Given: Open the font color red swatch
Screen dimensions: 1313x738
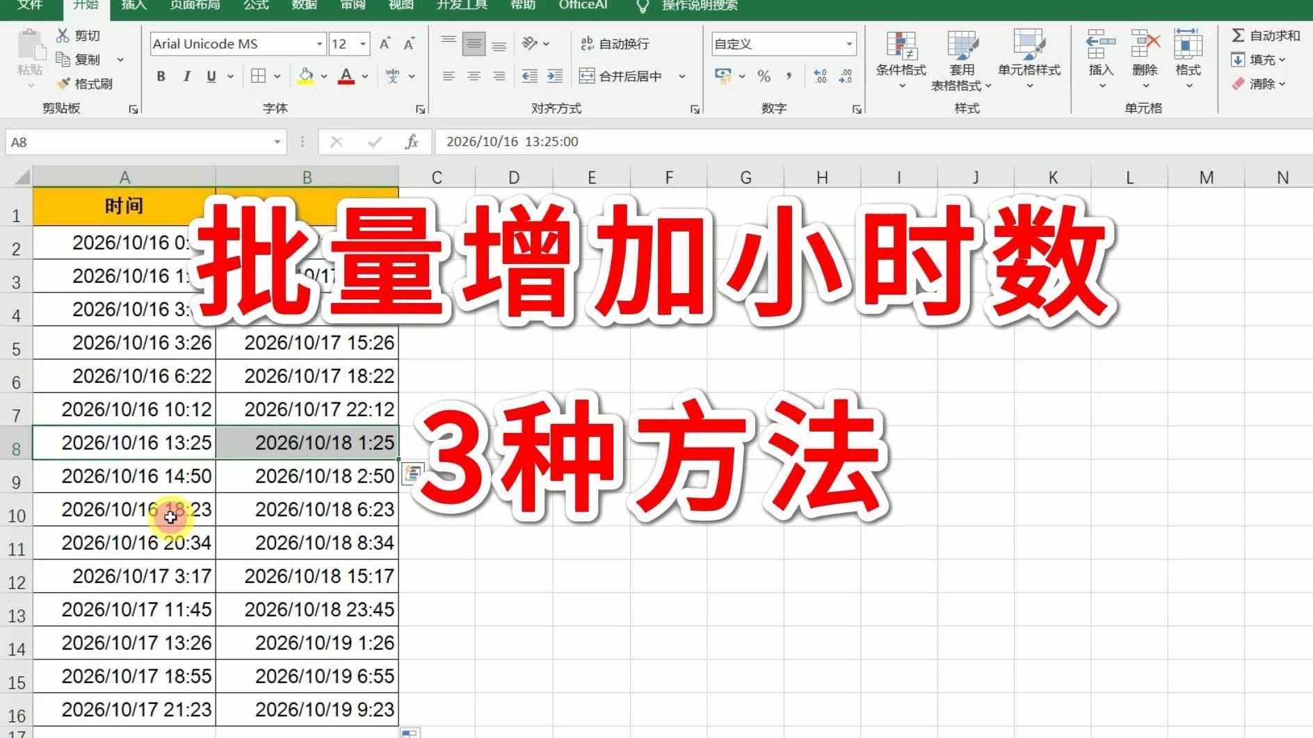Looking at the screenshot, I should (x=346, y=76).
